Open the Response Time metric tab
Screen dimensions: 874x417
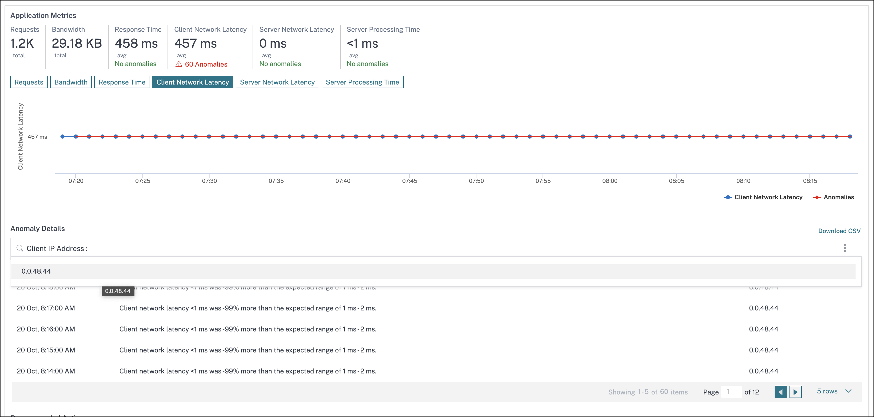122,82
